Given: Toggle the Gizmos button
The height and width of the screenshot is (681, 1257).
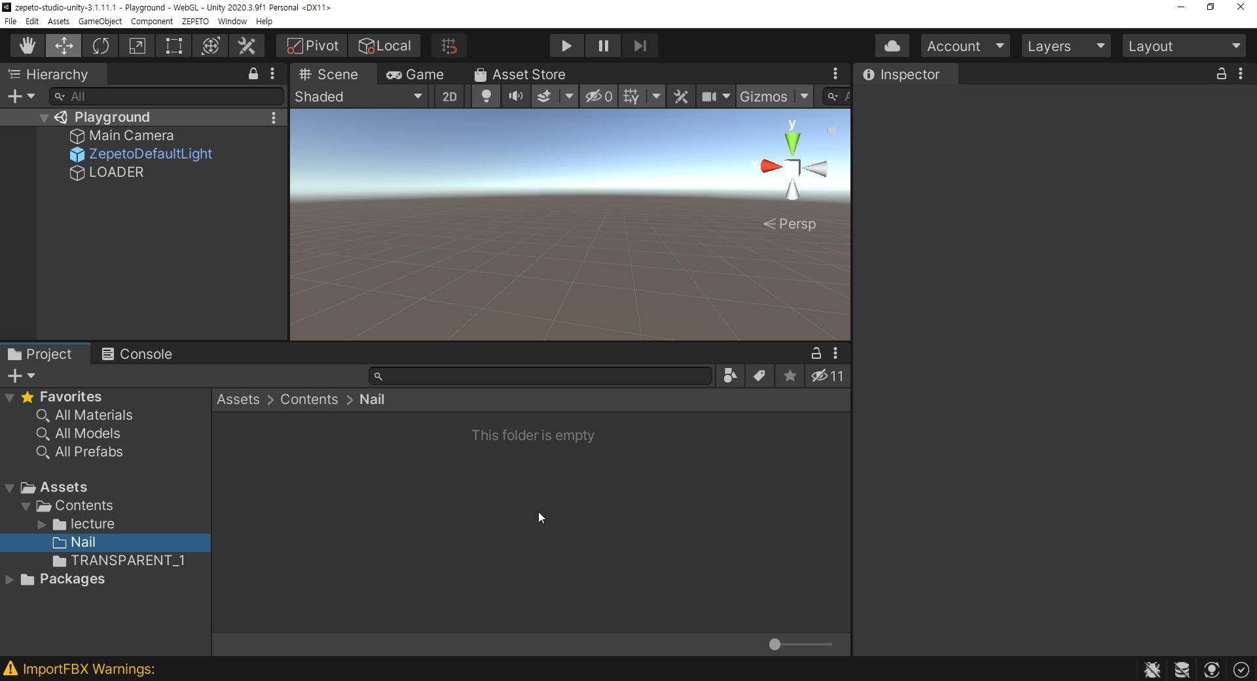Looking at the screenshot, I should point(763,96).
